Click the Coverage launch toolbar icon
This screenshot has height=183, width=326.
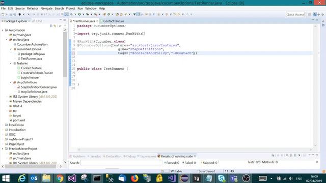[88, 14]
